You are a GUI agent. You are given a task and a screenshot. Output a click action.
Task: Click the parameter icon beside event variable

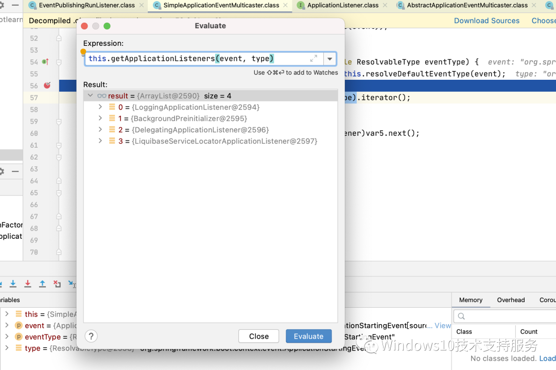click(19, 325)
